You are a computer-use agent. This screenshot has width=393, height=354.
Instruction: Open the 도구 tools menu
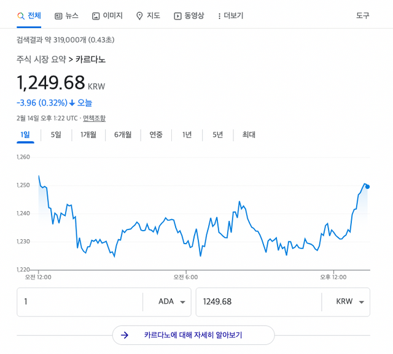(x=363, y=16)
